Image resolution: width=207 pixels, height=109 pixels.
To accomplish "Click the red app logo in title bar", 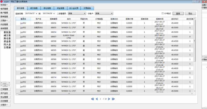I will click(2, 2).
